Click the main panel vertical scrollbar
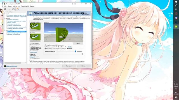Image resolution: width=179 pixels, height=100 pixels. [x=91, y=34]
